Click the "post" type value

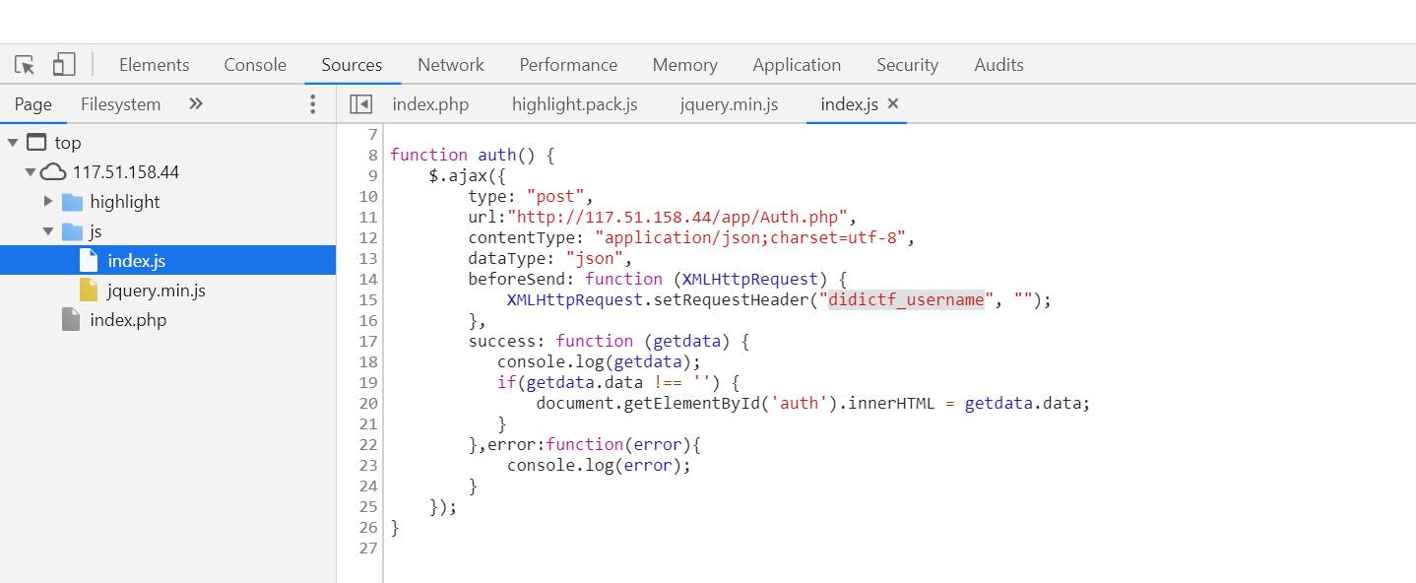[x=555, y=197]
